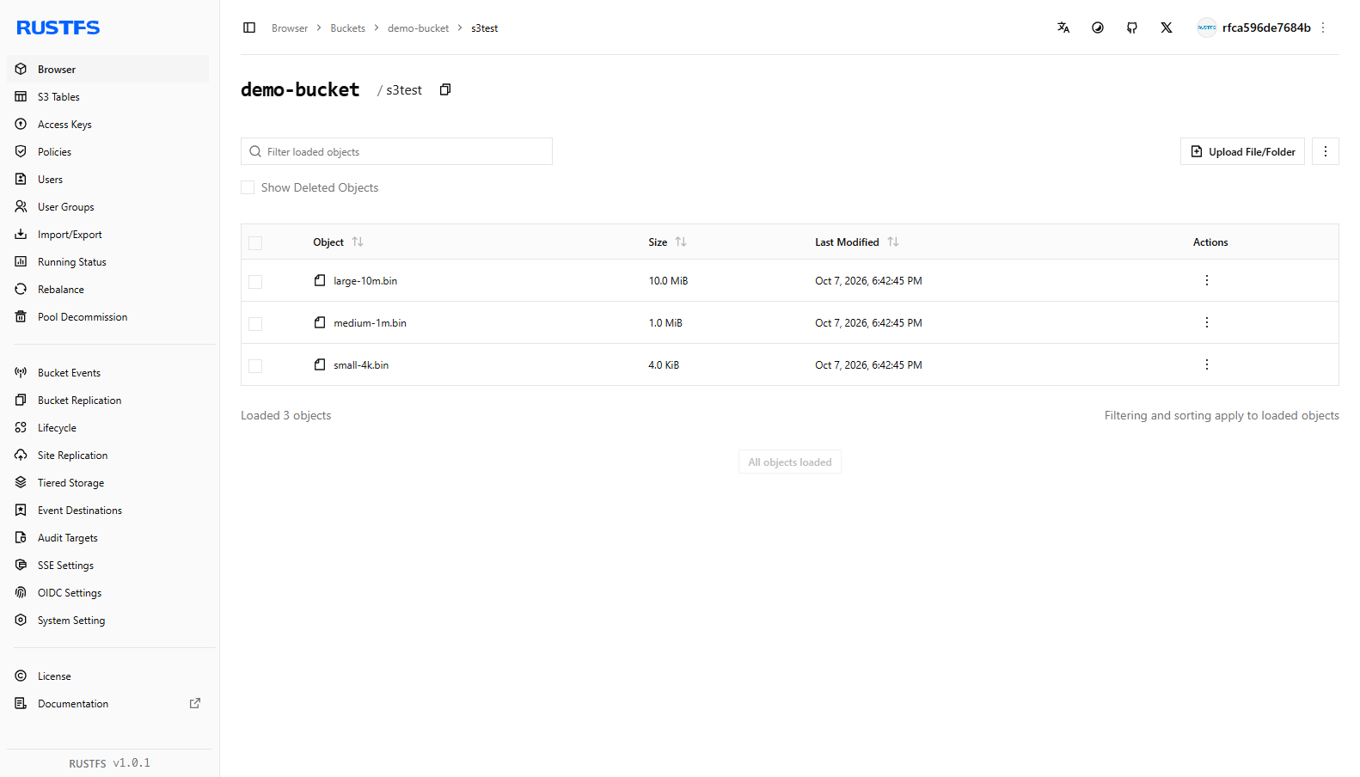Click the Browser breadcrumb link
This screenshot has width=1360, height=777.
coord(290,28)
